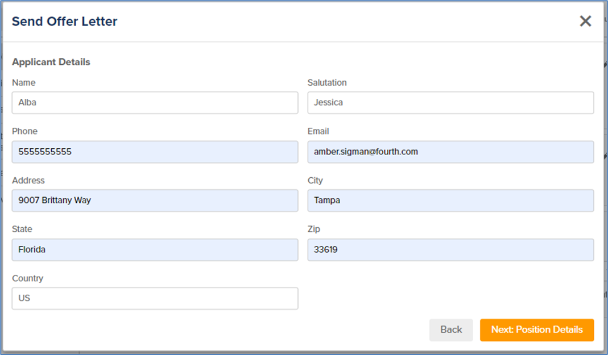Select the City field showing Tampa
The height and width of the screenshot is (355, 608).
pyautogui.click(x=450, y=201)
